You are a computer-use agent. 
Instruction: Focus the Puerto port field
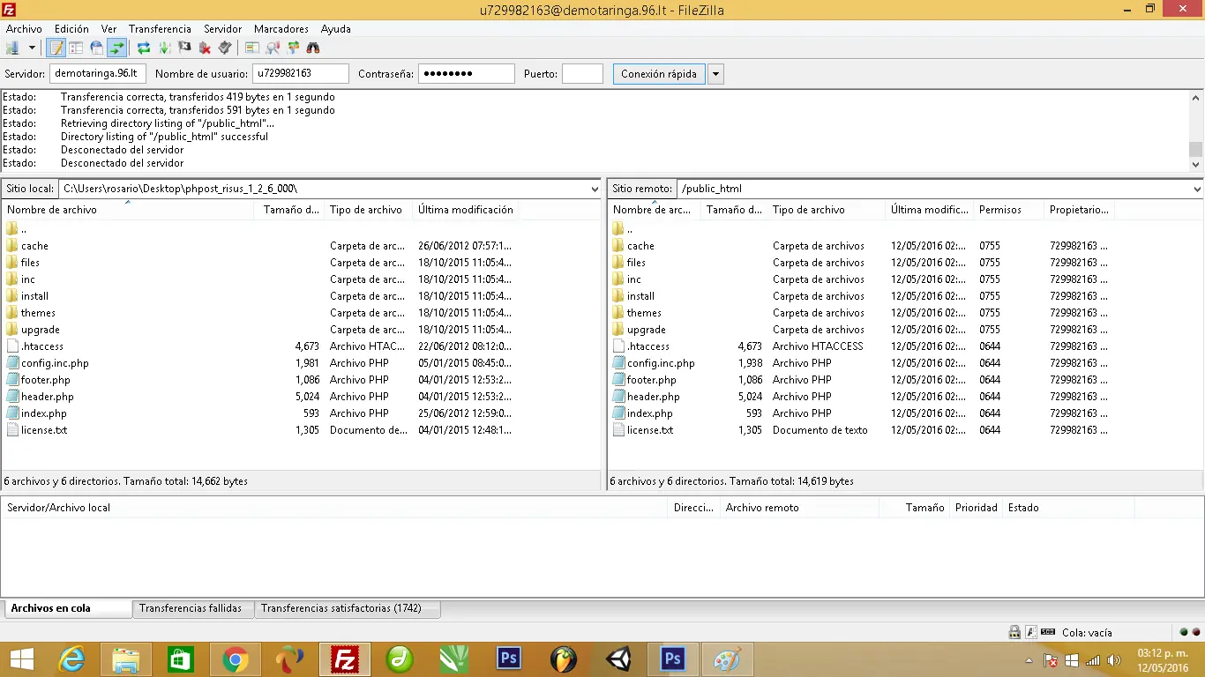(583, 74)
